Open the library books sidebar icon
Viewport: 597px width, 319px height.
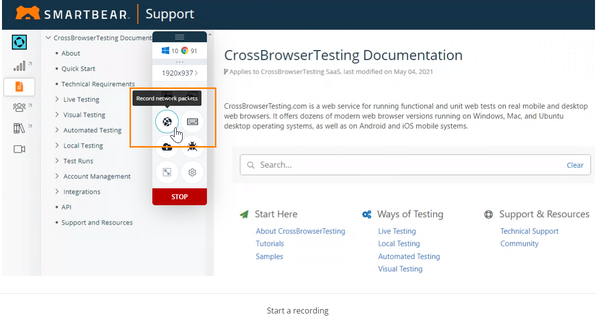[x=19, y=128]
